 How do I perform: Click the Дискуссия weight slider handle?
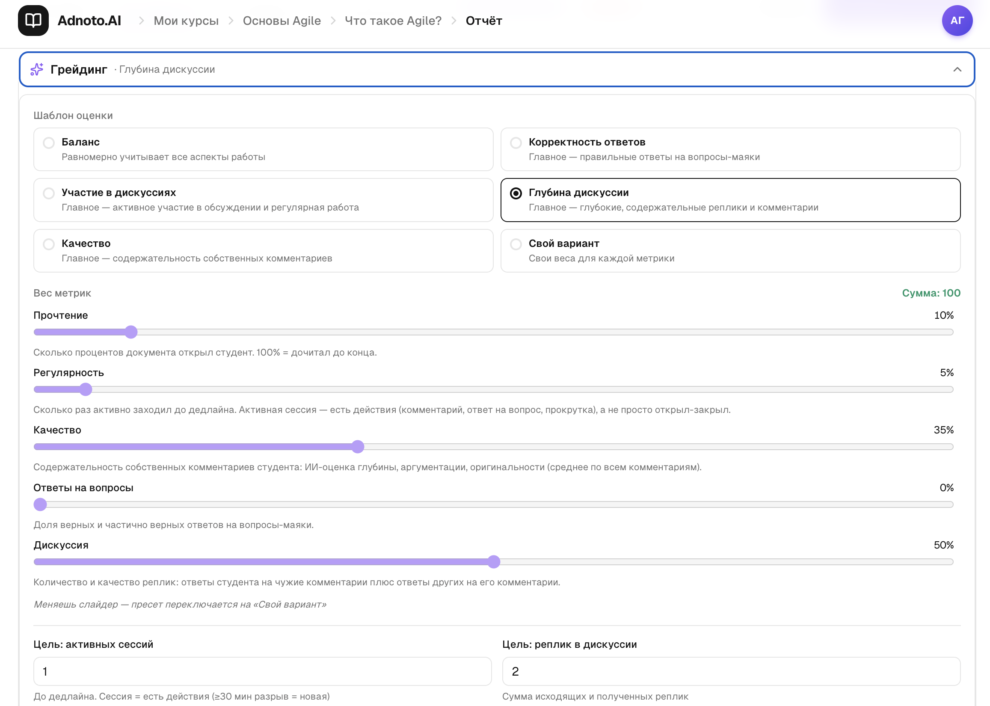[494, 562]
